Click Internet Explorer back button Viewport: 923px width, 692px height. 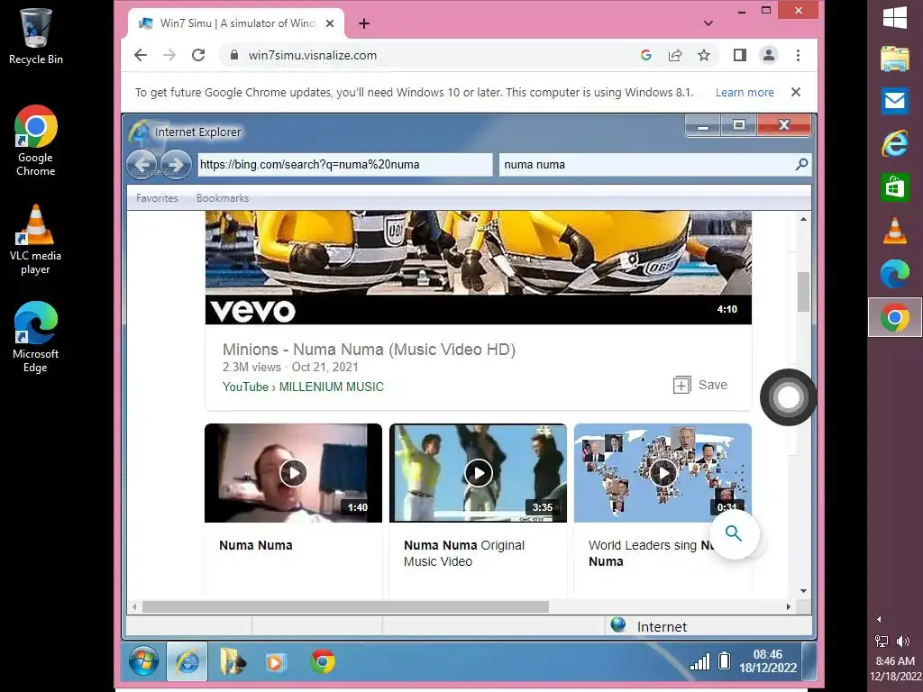tap(142, 164)
